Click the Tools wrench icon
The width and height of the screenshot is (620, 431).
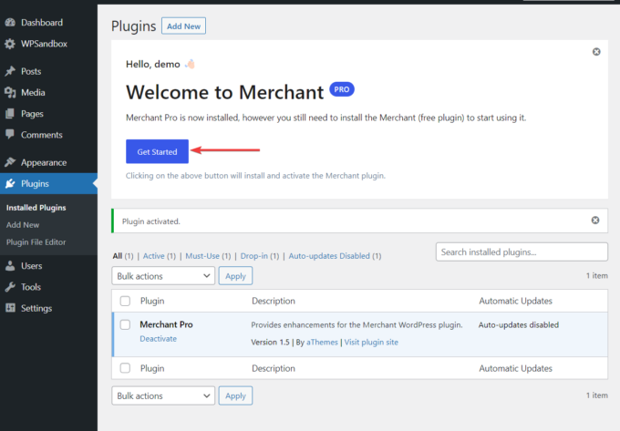(10, 287)
